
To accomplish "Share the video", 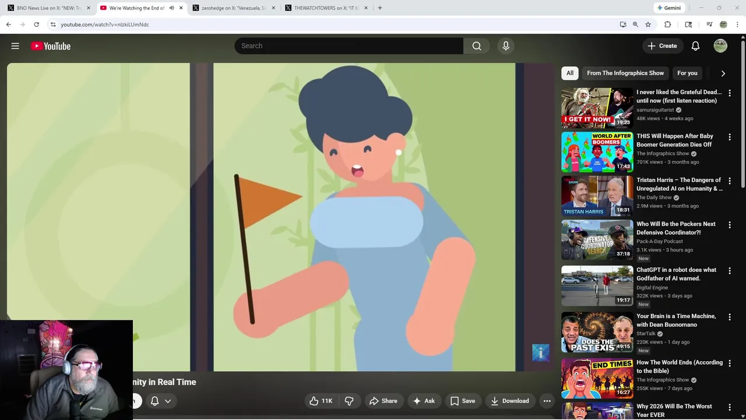I will (383, 401).
